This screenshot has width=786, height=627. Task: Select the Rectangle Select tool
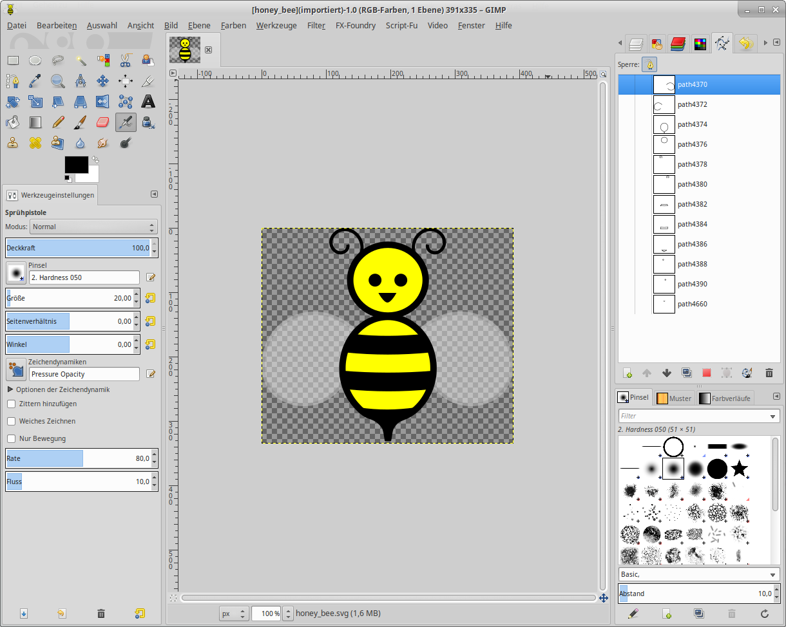coord(13,61)
